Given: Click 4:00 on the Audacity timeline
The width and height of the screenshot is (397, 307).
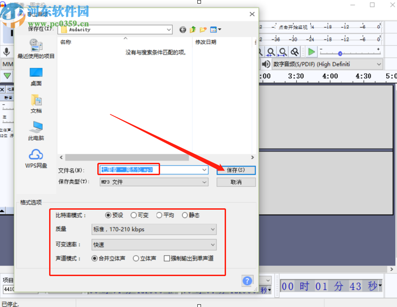Looking at the screenshot, I should click(330, 76).
